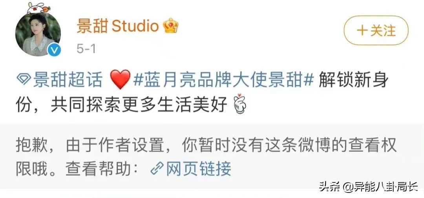Image resolution: width=424 pixels, height=198 pixels.
Task: Click the 5-1 post date
Action: coord(86,49)
